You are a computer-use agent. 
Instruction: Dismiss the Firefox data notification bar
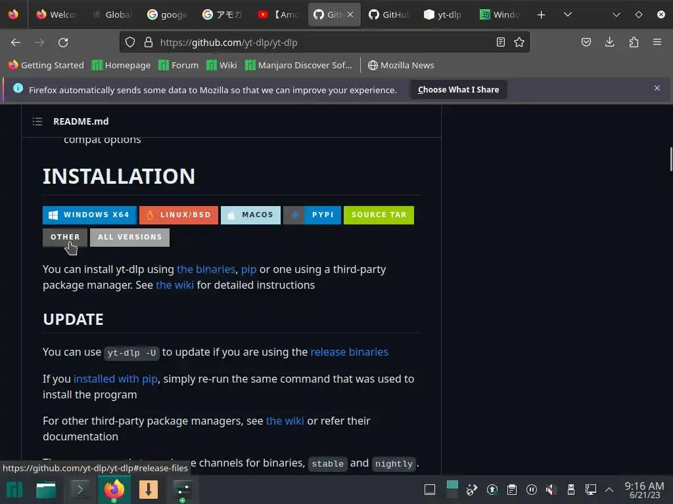(x=657, y=89)
